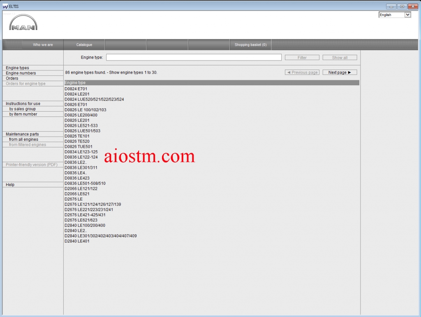Viewport: 421px width, 317px height.
Task: Switch to the Catalogue tab
Action: point(84,44)
